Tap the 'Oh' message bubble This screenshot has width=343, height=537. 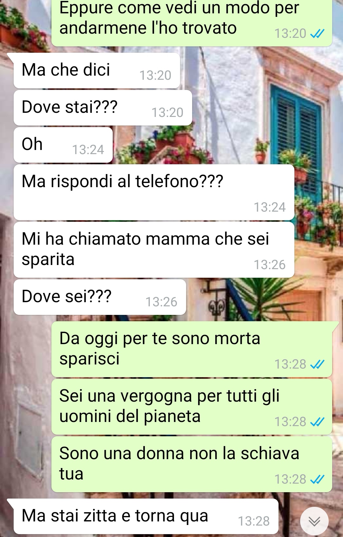pyautogui.click(x=63, y=145)
